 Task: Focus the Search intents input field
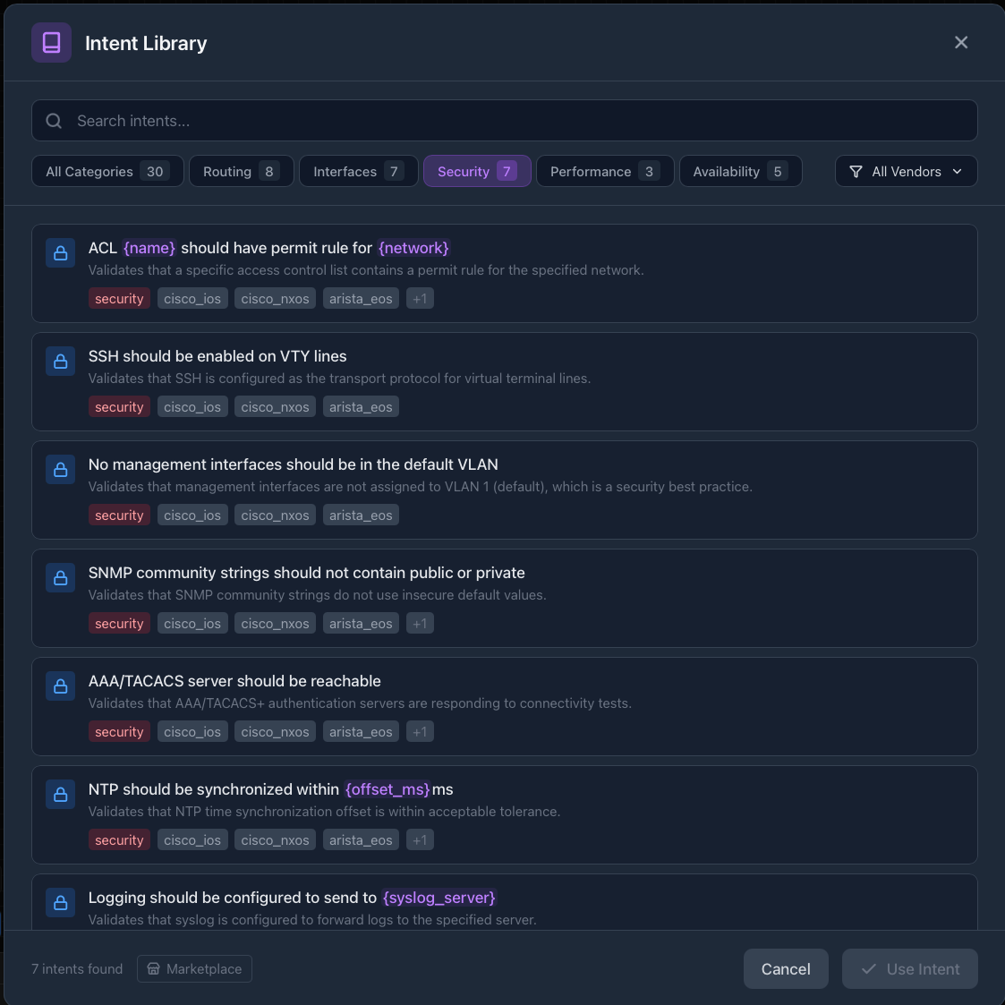click(519, 121)
